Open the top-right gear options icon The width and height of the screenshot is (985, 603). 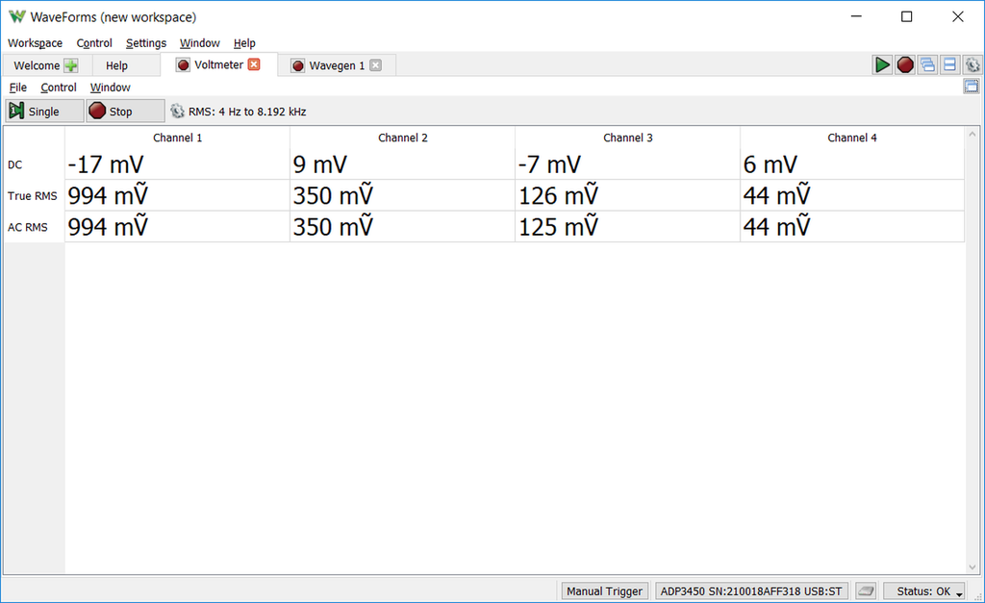coord(972,64)
